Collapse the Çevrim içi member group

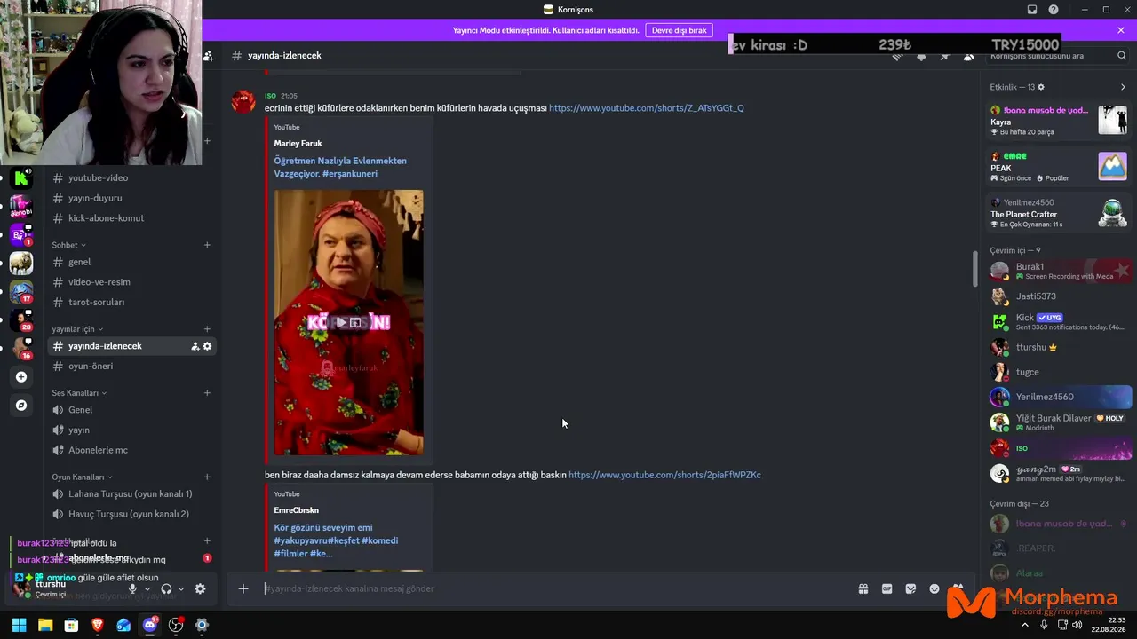[1015, 250]
